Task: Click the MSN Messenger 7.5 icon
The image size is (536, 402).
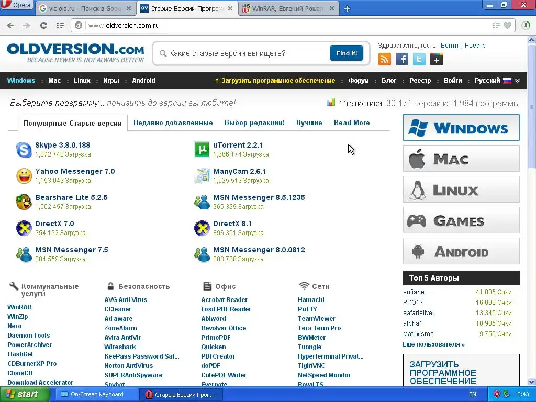Action: pyautogui.click(x=24, y=255)
